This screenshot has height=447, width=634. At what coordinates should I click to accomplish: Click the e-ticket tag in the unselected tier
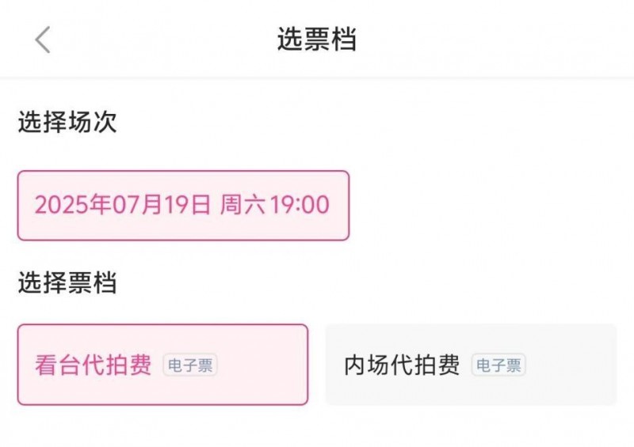coord(498,366)
